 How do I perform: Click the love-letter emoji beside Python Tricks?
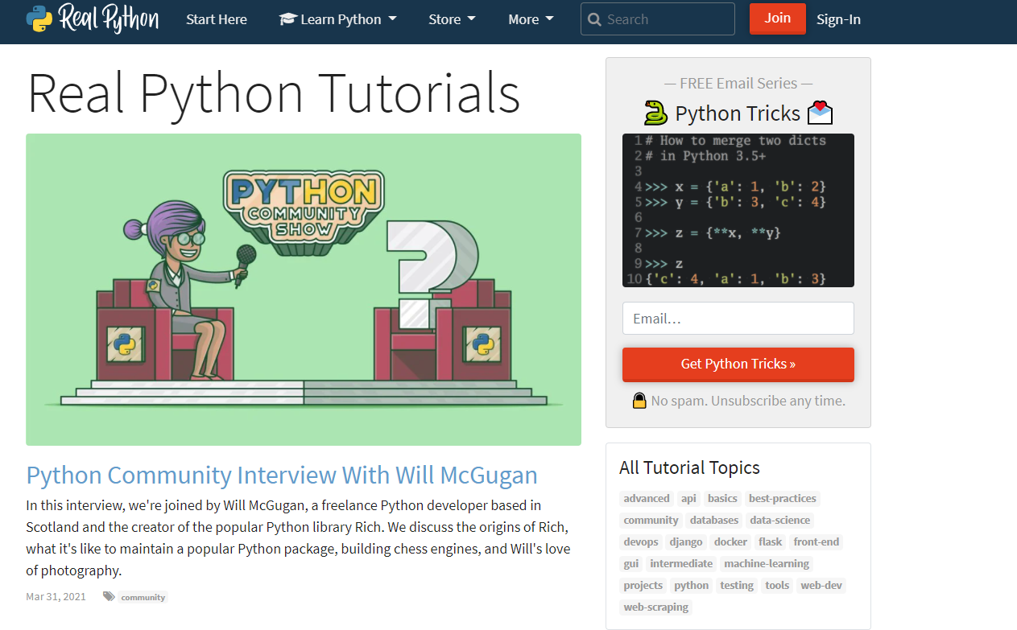(820, 113)
